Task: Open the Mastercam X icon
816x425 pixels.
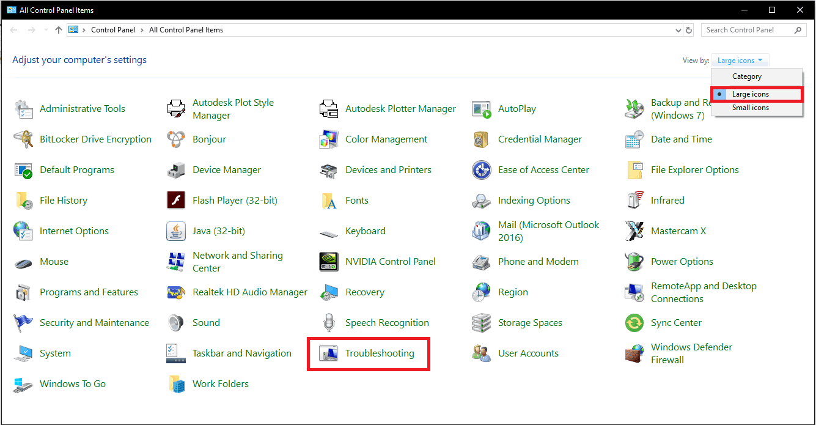Action: pyautogui.click(x=634, y=231)
